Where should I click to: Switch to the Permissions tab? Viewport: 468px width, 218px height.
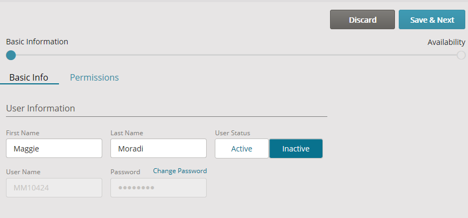coord(94,77)
